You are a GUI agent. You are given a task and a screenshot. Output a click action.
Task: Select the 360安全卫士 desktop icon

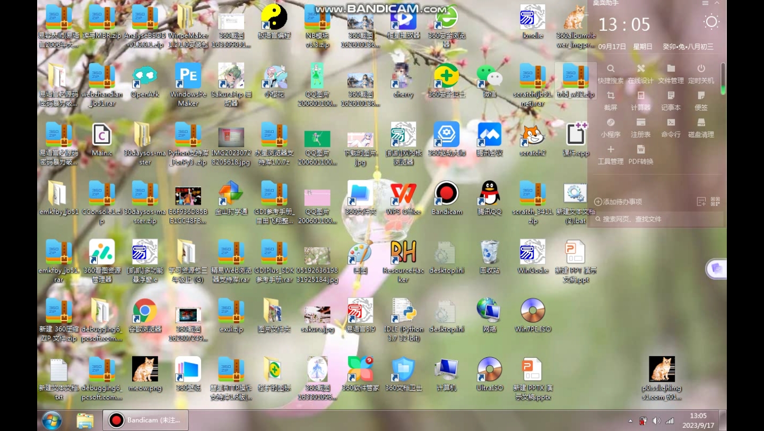point(447,81)
